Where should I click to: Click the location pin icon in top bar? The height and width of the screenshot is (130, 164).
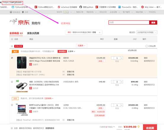(x=23, y=12)
